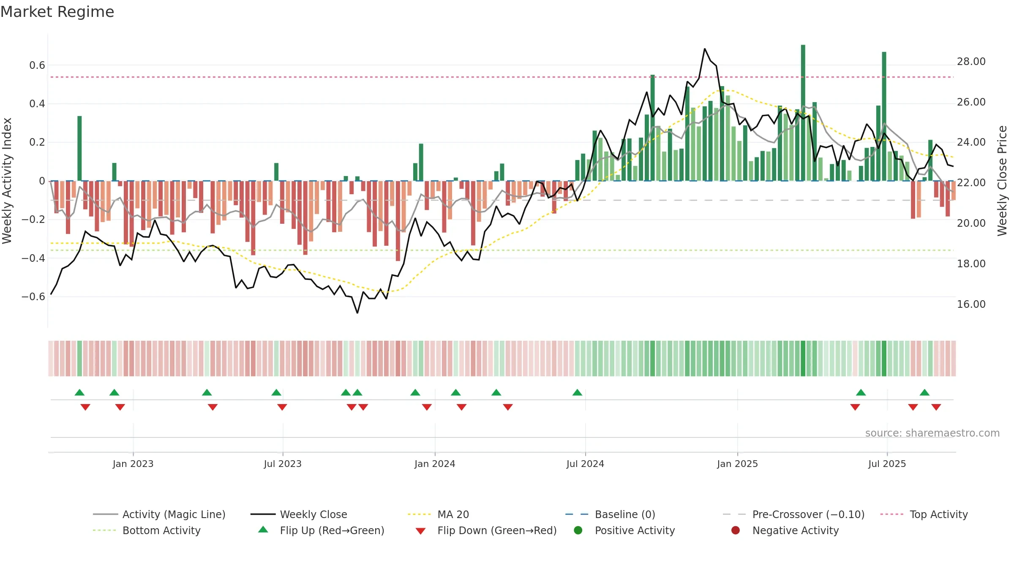Screen dimensions: 1014x570
Task: Toggle the Flip Down (Green→Red) legend entry
Action: (486, 530)
